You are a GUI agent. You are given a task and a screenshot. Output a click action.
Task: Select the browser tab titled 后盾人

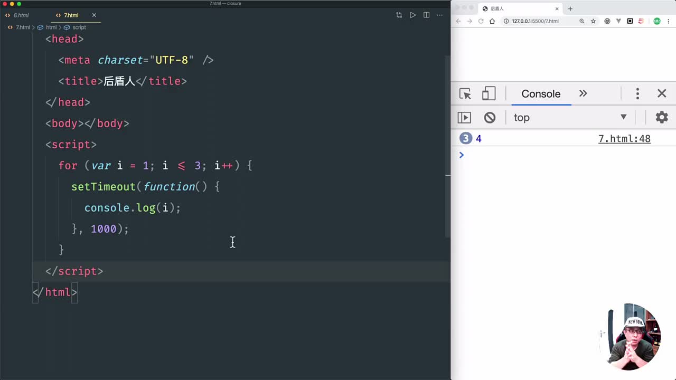click(520, 8)
